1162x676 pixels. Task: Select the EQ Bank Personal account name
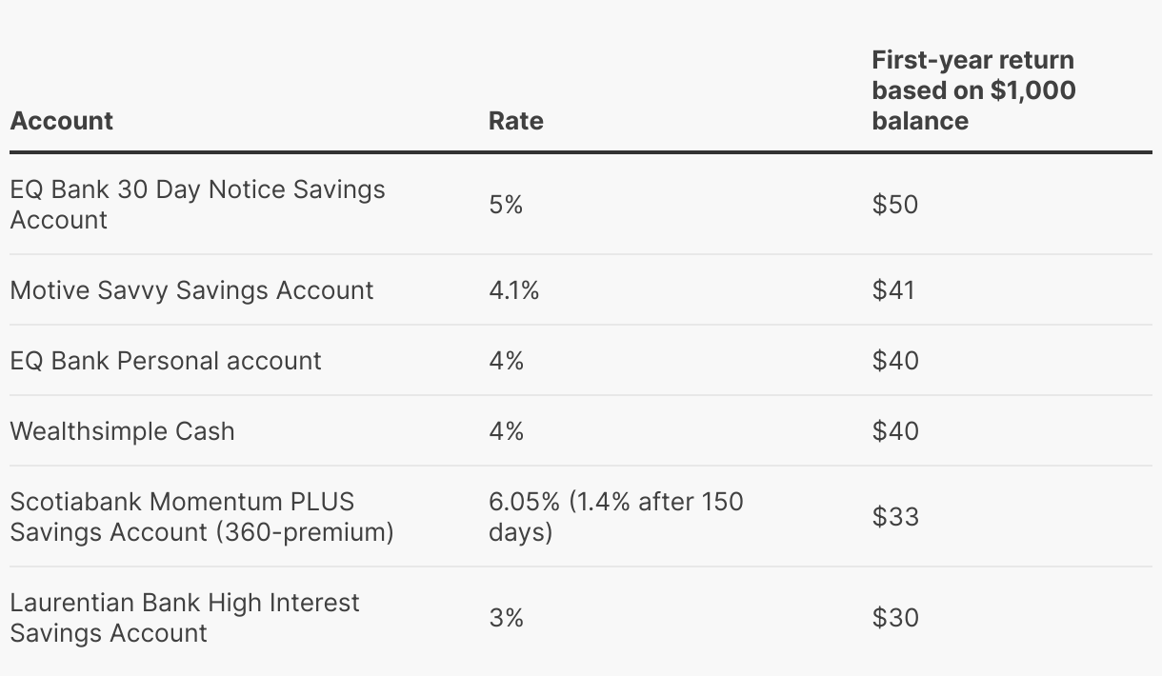[x=166, y=361]
